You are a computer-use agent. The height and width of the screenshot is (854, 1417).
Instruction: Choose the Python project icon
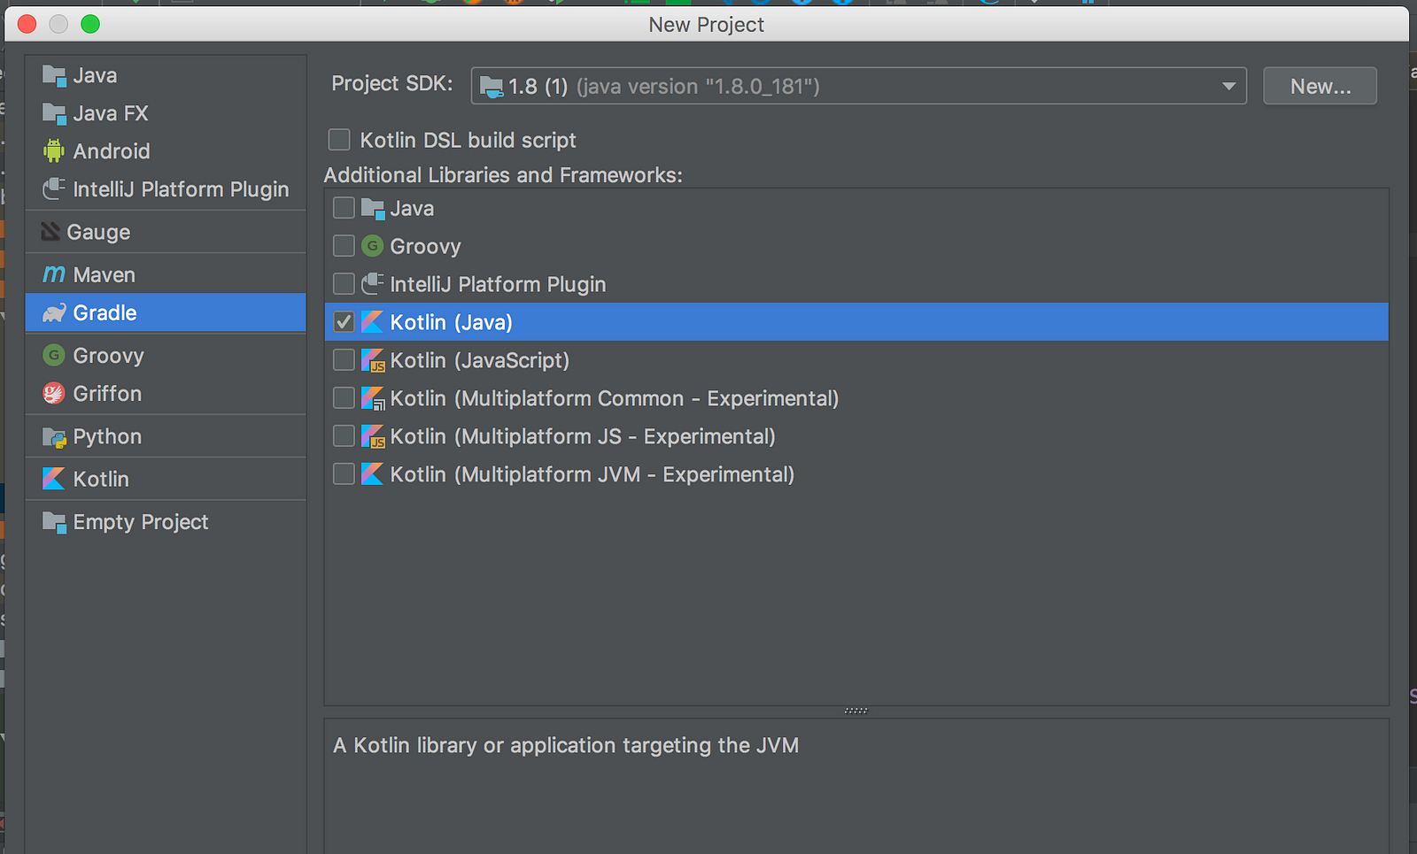click(54, 436)
